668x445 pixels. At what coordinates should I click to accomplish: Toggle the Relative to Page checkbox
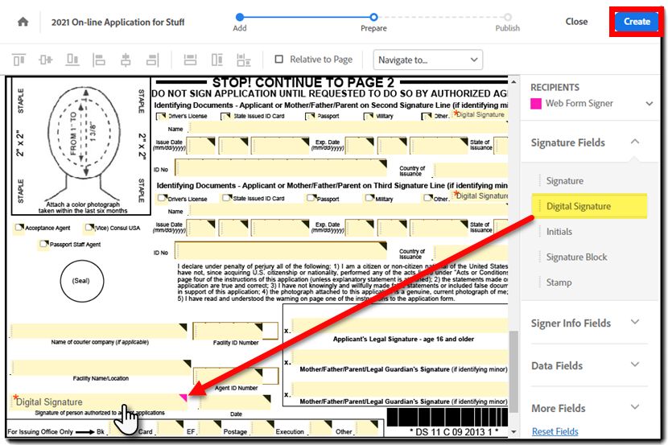coord(279,60)
